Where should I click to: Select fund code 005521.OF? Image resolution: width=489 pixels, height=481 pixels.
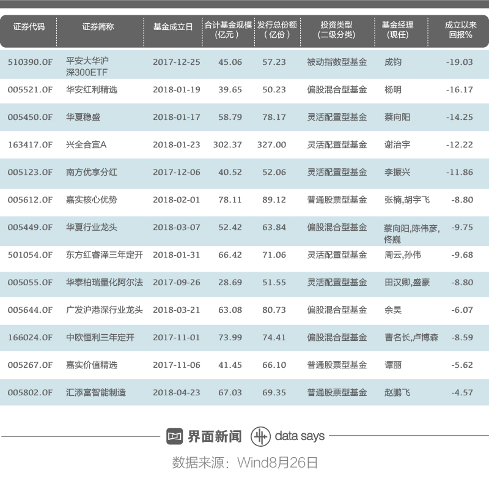pyautogui.click(x=30, y=90)
